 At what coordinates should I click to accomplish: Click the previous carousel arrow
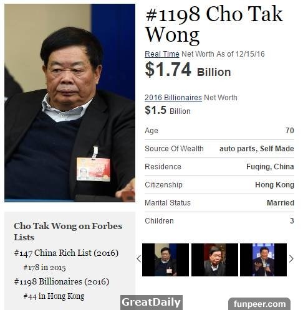pos(139,259)
